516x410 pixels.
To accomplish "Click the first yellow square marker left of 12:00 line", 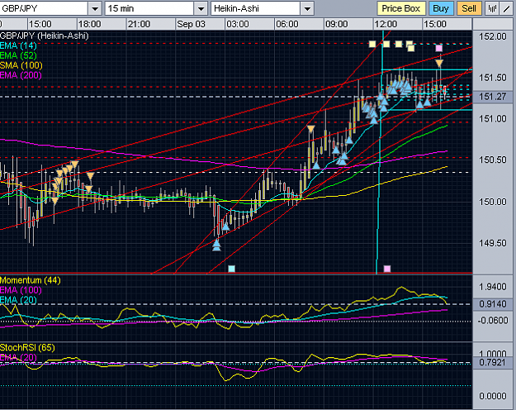I will click(x=372, y=44).
